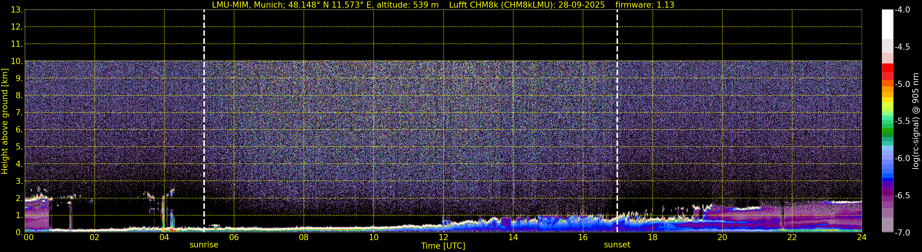Click the '16' tick on the time axis
This screenshot has height=252, width=922.
coord(583,237)
